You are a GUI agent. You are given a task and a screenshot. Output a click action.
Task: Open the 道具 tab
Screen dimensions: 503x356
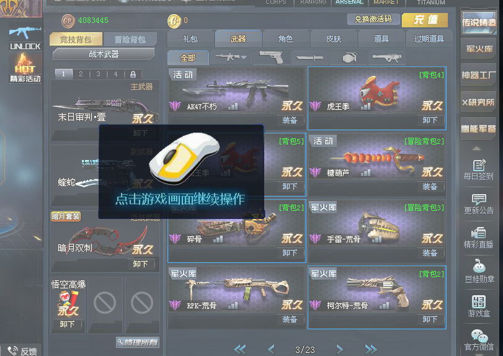pos(381,39)
